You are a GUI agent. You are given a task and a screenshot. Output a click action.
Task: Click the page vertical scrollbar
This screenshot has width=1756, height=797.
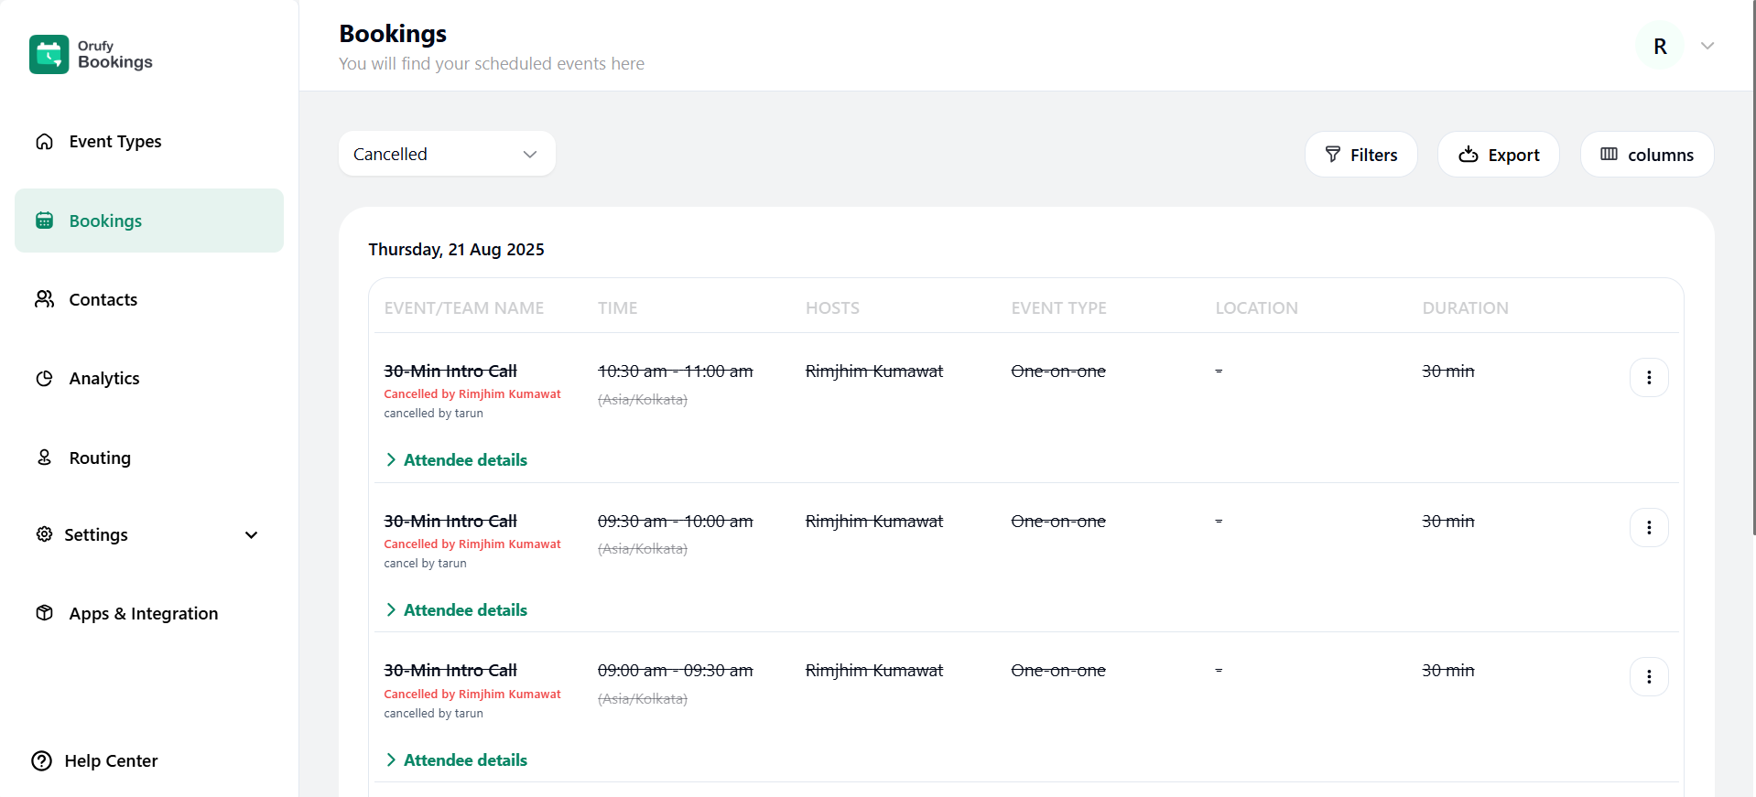point(1752,275)
